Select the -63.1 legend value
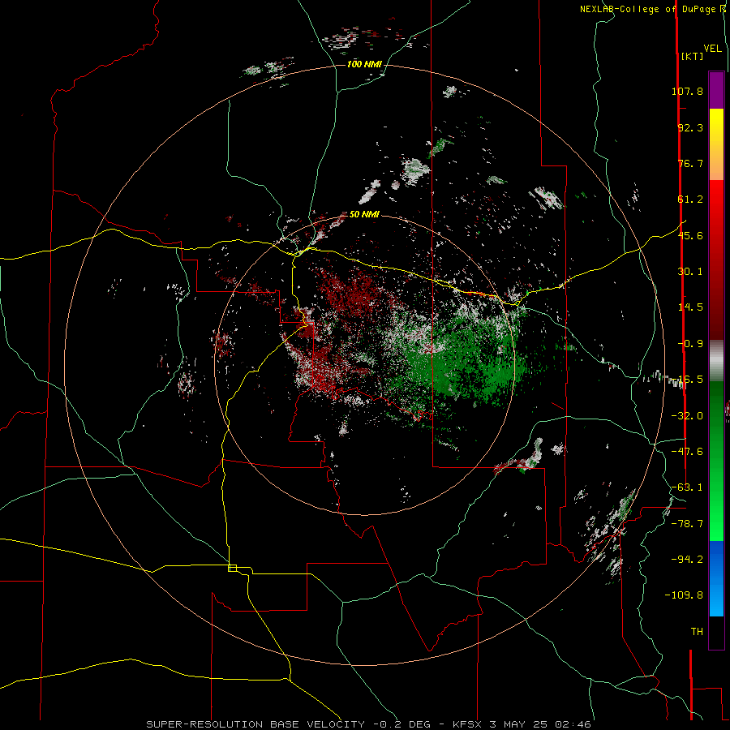Viewport: 730px width, 730px height. pos(687,487)
